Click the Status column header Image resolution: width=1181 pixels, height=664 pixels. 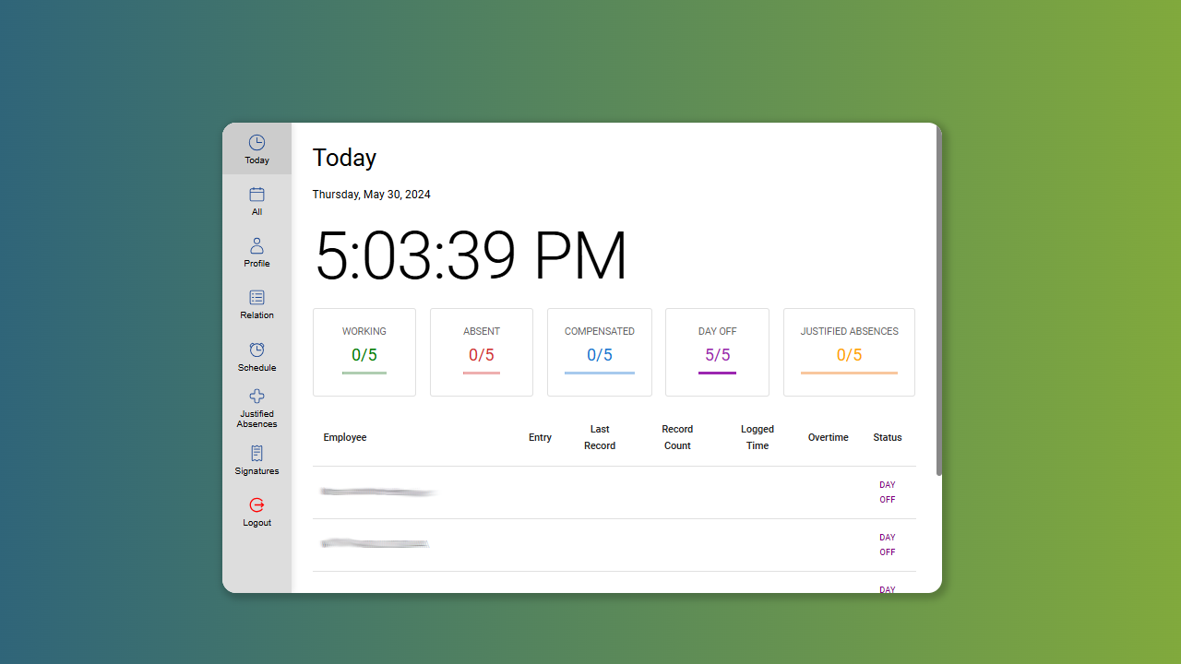click(x=888, y=437)
